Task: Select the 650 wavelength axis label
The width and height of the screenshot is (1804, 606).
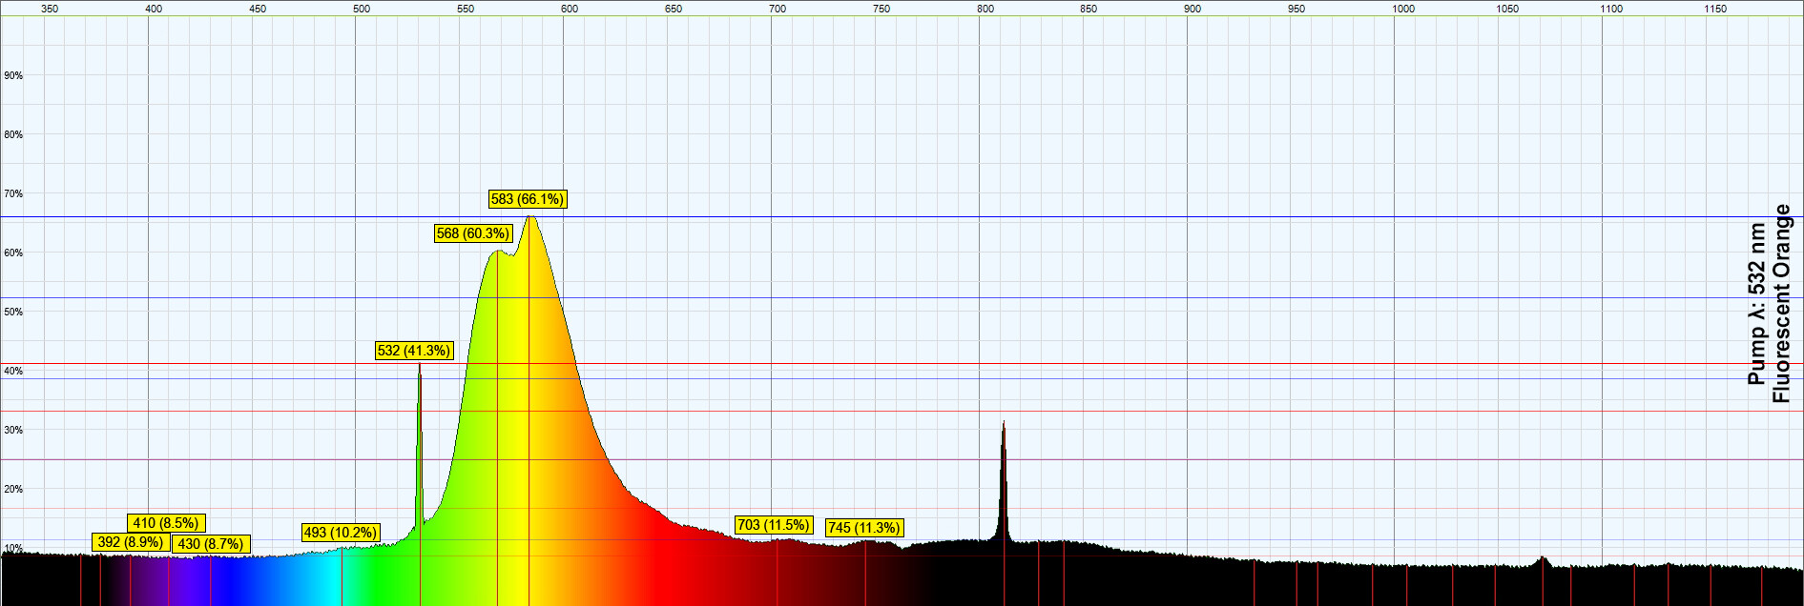Action: [674, 9]
